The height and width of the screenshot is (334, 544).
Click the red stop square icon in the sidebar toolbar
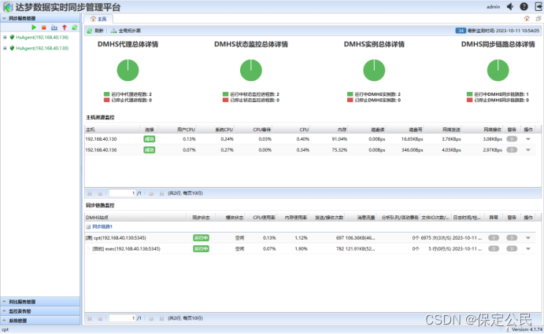pos(44,28)
